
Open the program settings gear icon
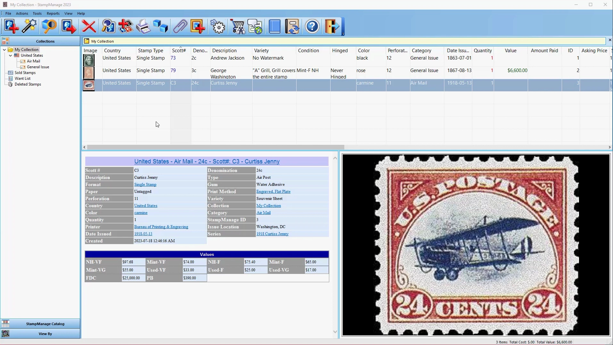click(218, 26)
